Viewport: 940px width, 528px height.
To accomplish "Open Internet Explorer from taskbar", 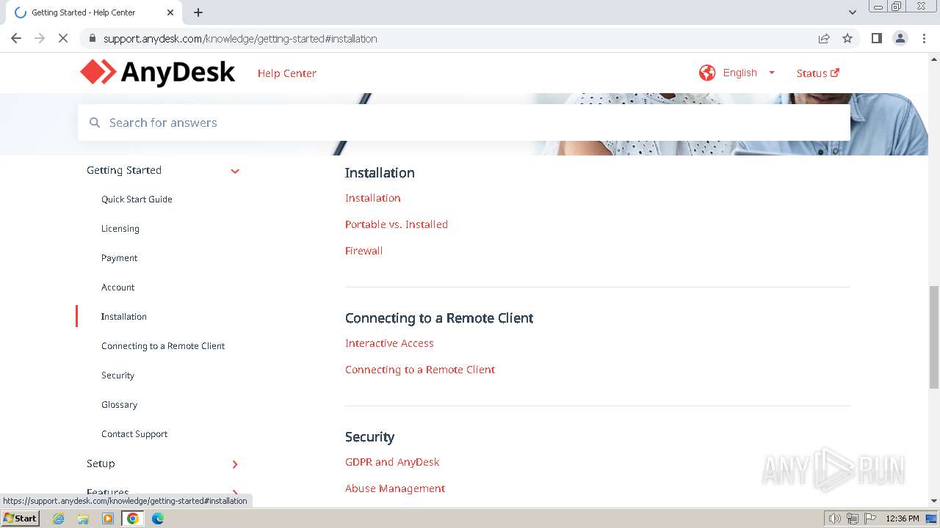I will (59, 518).
